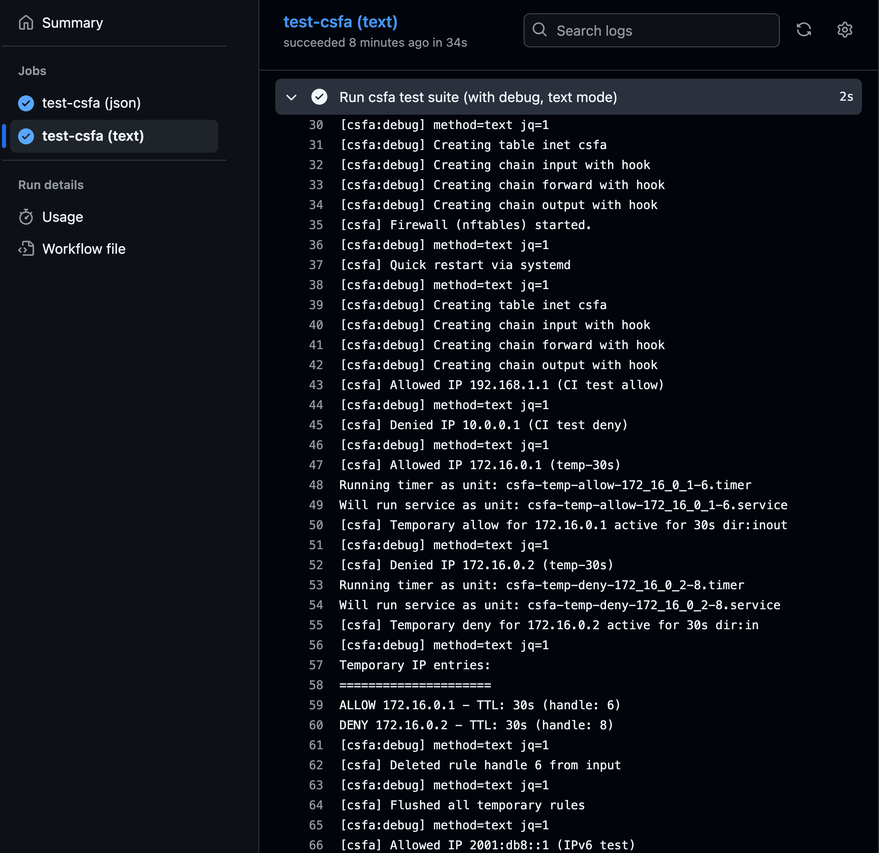Image resolution: width=879 pixels, height=853 pixels.
Task: Click the 2s step duration
Action: tap(846, 97)
